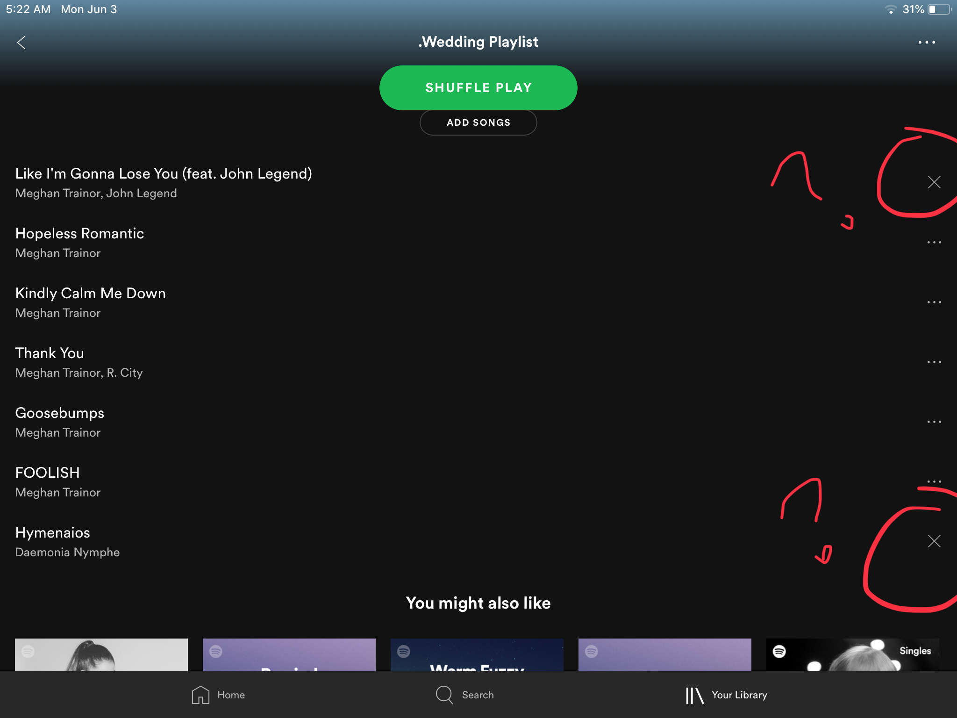The width and height of the screenshot is (957, 718).
Task: Scroll down to You might also like
Action: (478, 603)
